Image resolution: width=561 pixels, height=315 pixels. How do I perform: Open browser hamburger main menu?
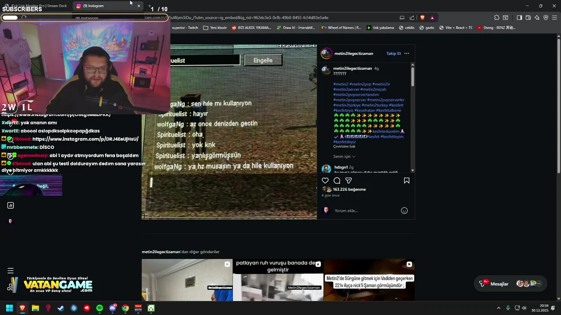[x=554, y=17]
